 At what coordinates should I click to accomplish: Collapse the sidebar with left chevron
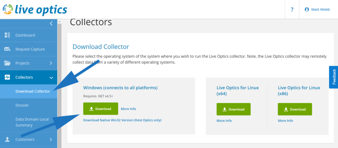pos(51,23)
